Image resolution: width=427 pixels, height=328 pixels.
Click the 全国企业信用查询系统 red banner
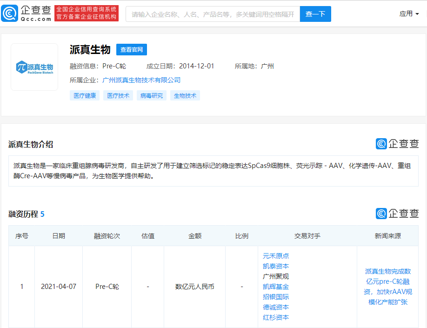(x=87, y=13)
